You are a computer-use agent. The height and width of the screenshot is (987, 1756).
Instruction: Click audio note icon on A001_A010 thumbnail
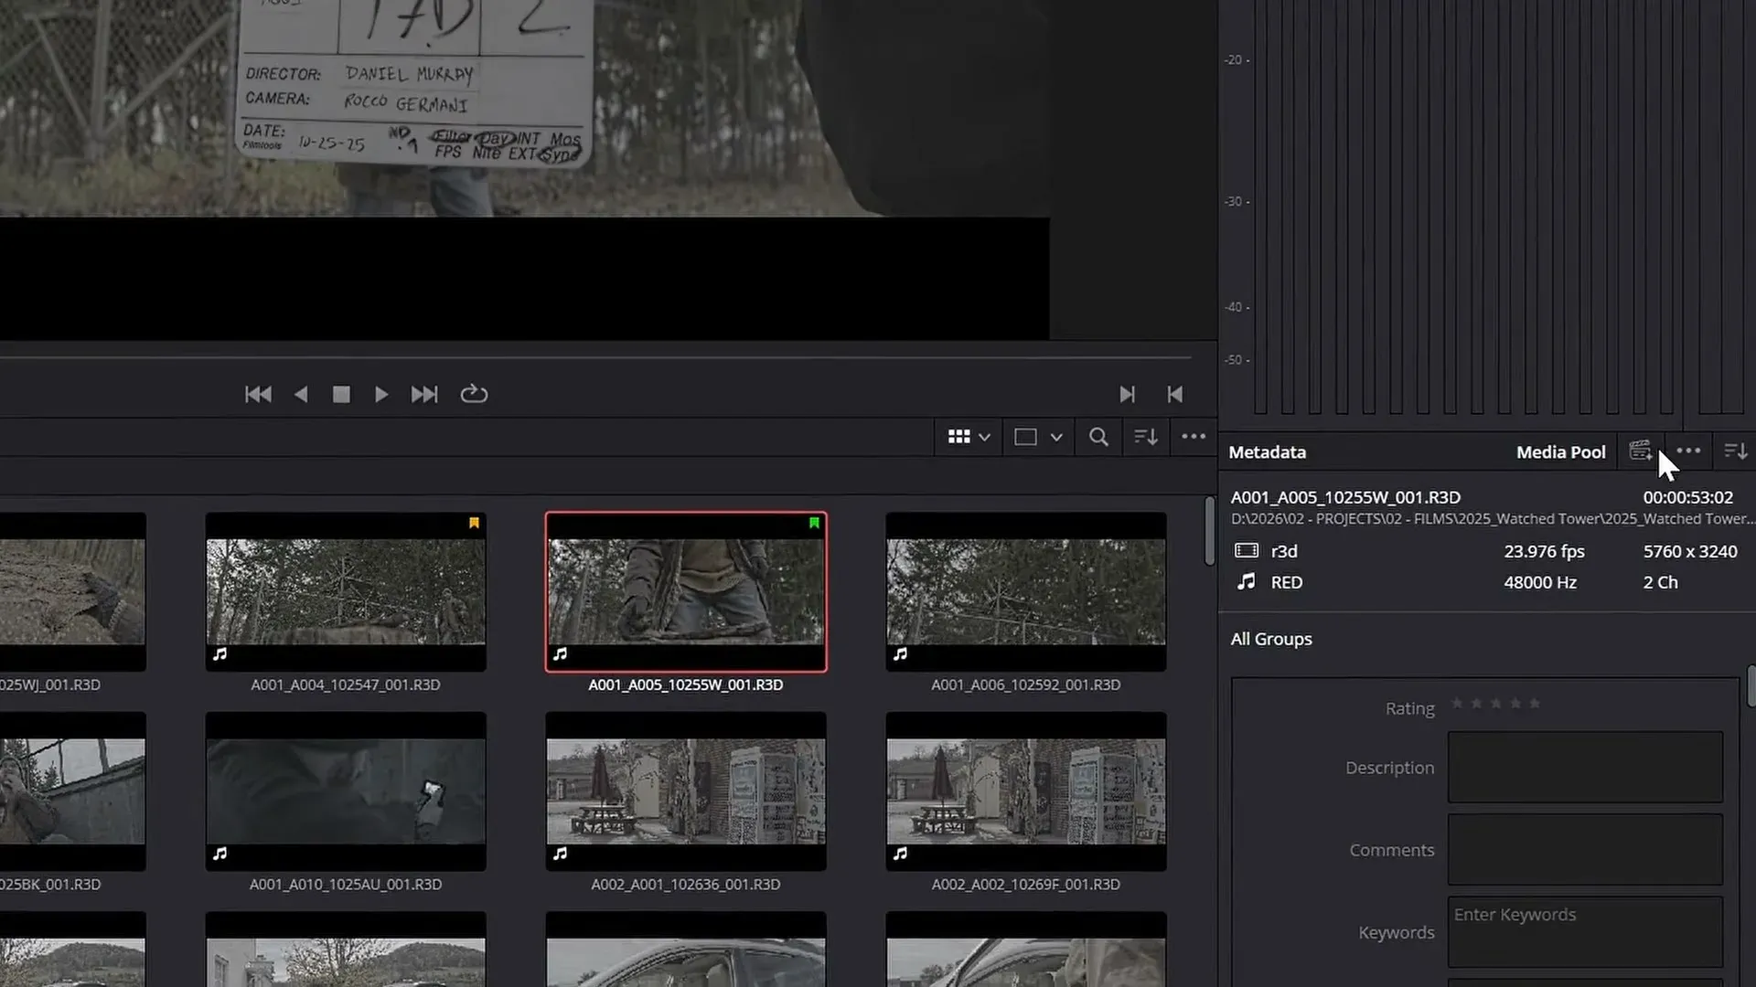pyautogui.click(x=219, y=854)
